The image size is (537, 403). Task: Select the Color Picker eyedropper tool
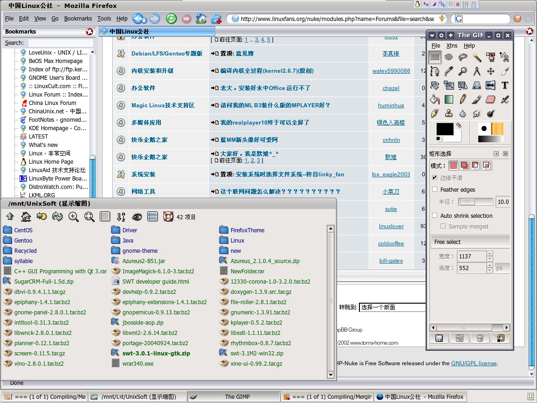448,71
